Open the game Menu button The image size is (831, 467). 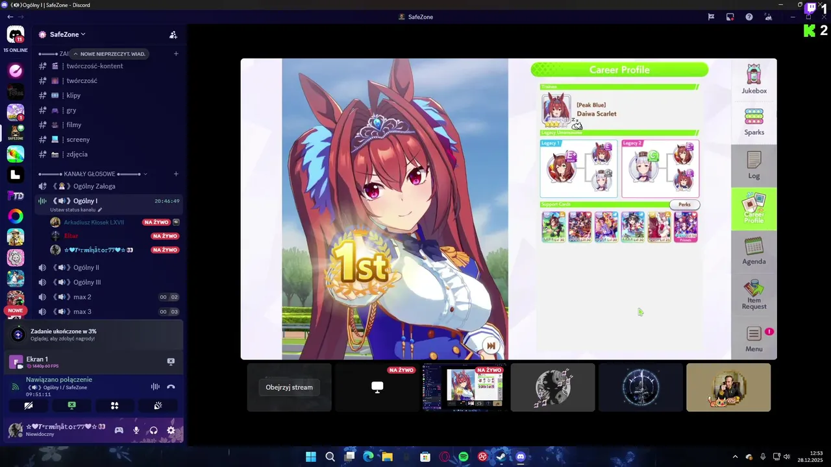tap(754, 339)
